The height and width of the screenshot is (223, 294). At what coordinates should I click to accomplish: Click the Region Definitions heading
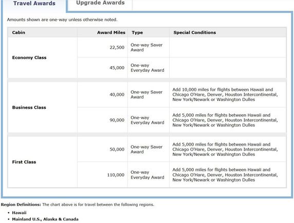click(x=21, y=205)
